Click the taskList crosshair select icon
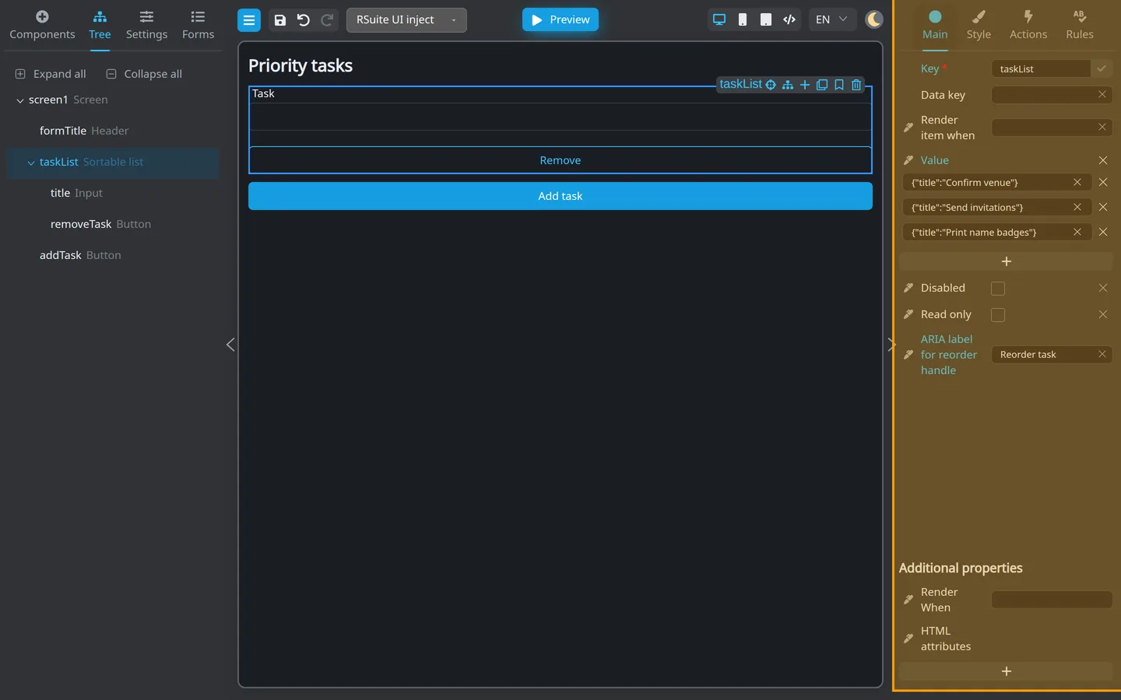 coord(771,85)
